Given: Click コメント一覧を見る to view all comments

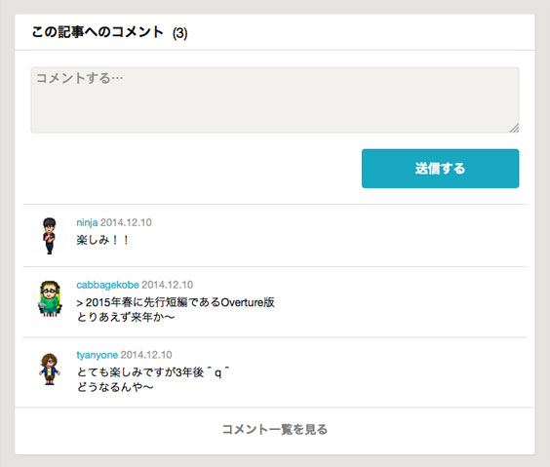Looking at the screenshot, I should point(275,430).
